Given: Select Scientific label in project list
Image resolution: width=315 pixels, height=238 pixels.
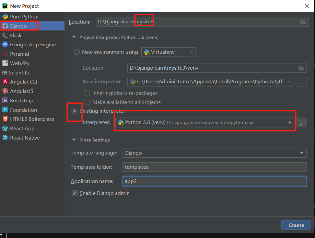Looking at the screenshot, I should 19,73.
